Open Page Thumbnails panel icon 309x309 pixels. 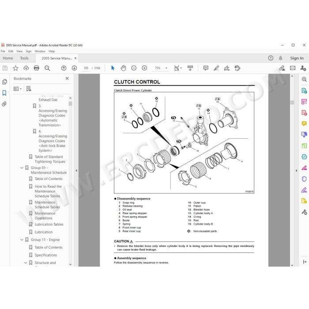pos(4,82)
